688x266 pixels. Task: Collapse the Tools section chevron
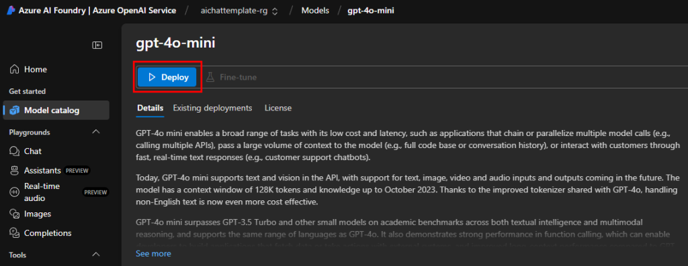click(x=96, y=255)
